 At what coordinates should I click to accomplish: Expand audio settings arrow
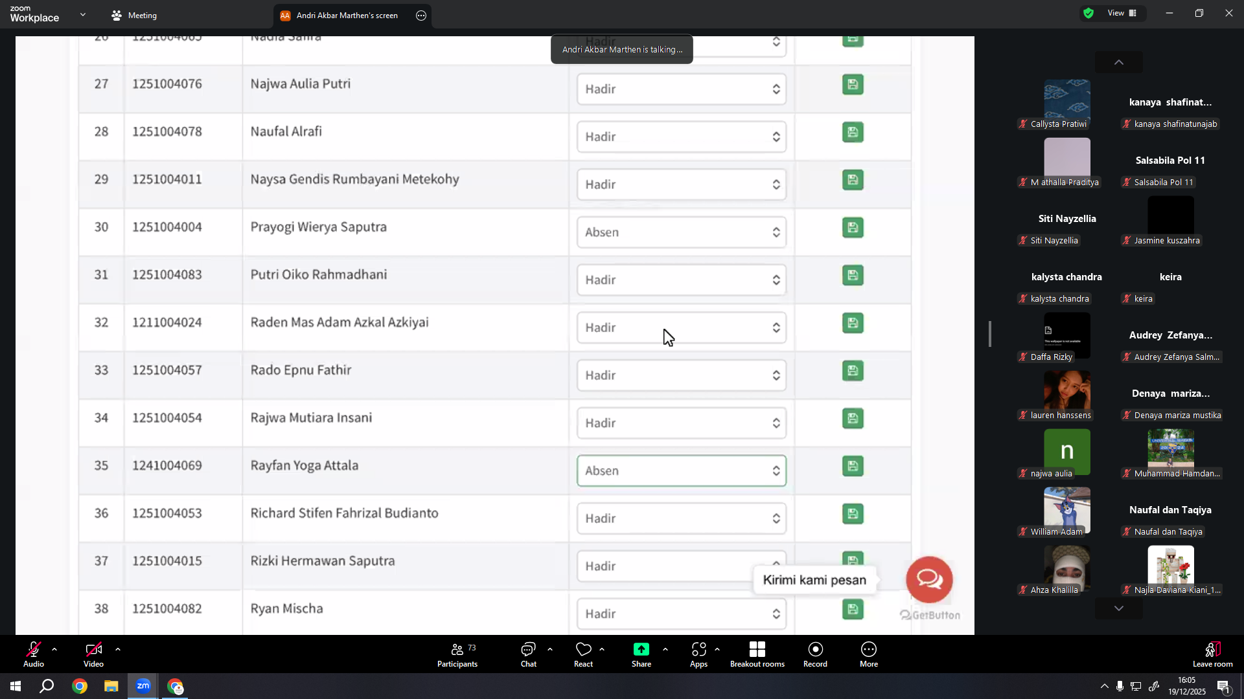click(54, 649)
